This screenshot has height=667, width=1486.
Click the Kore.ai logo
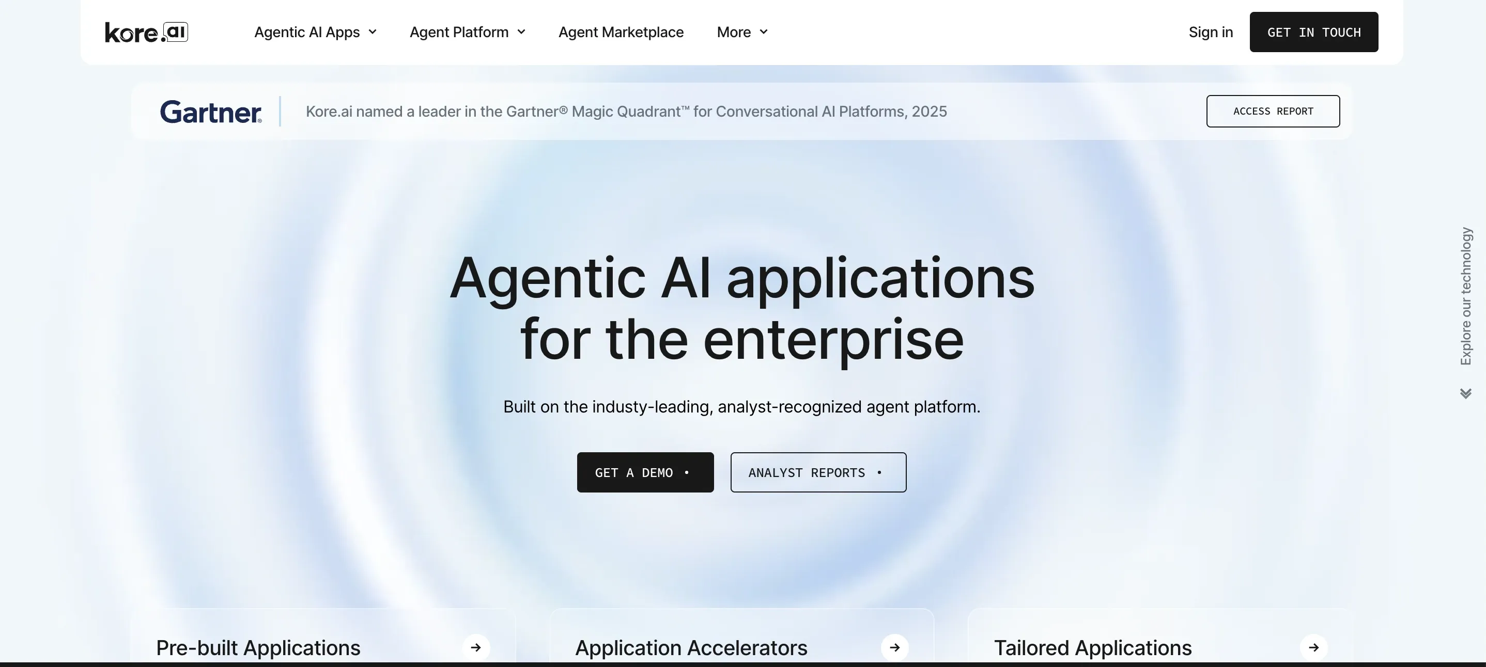coord(147,33)
